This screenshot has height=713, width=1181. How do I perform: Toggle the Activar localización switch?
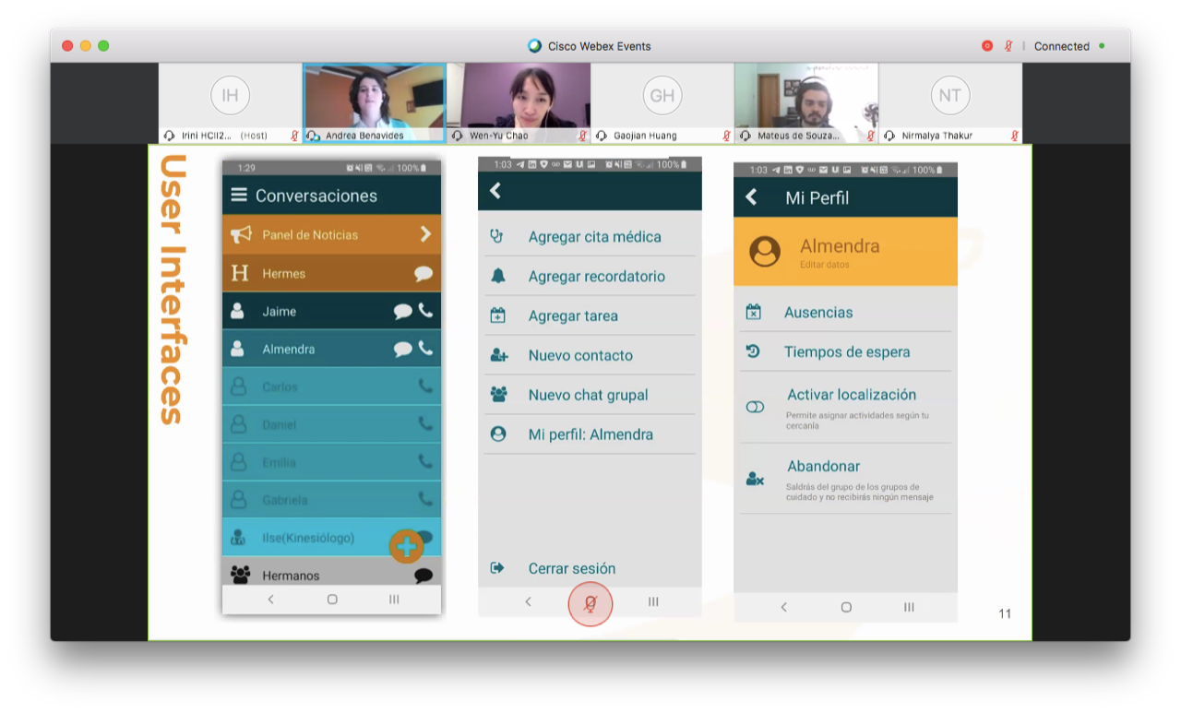pos(755,407)
